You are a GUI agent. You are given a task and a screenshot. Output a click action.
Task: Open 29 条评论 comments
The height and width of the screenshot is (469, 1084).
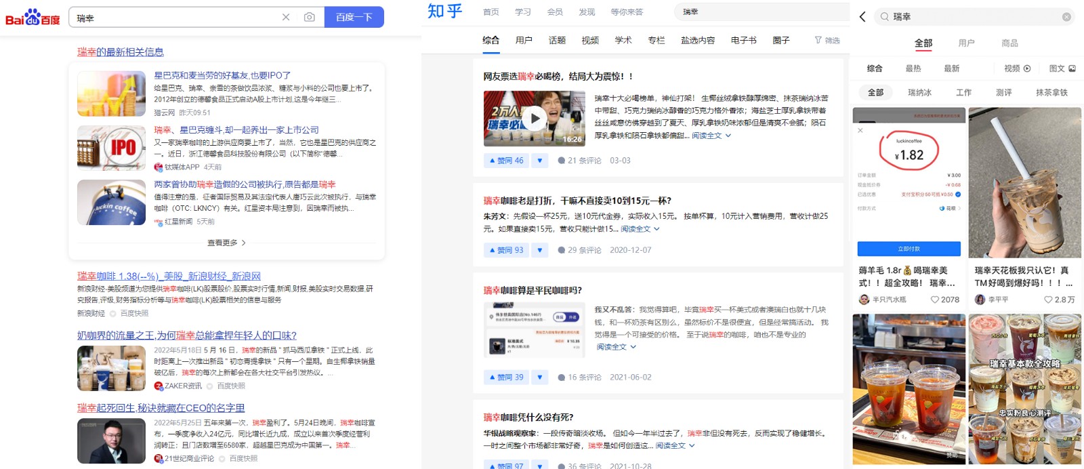[x=579, y=250]
